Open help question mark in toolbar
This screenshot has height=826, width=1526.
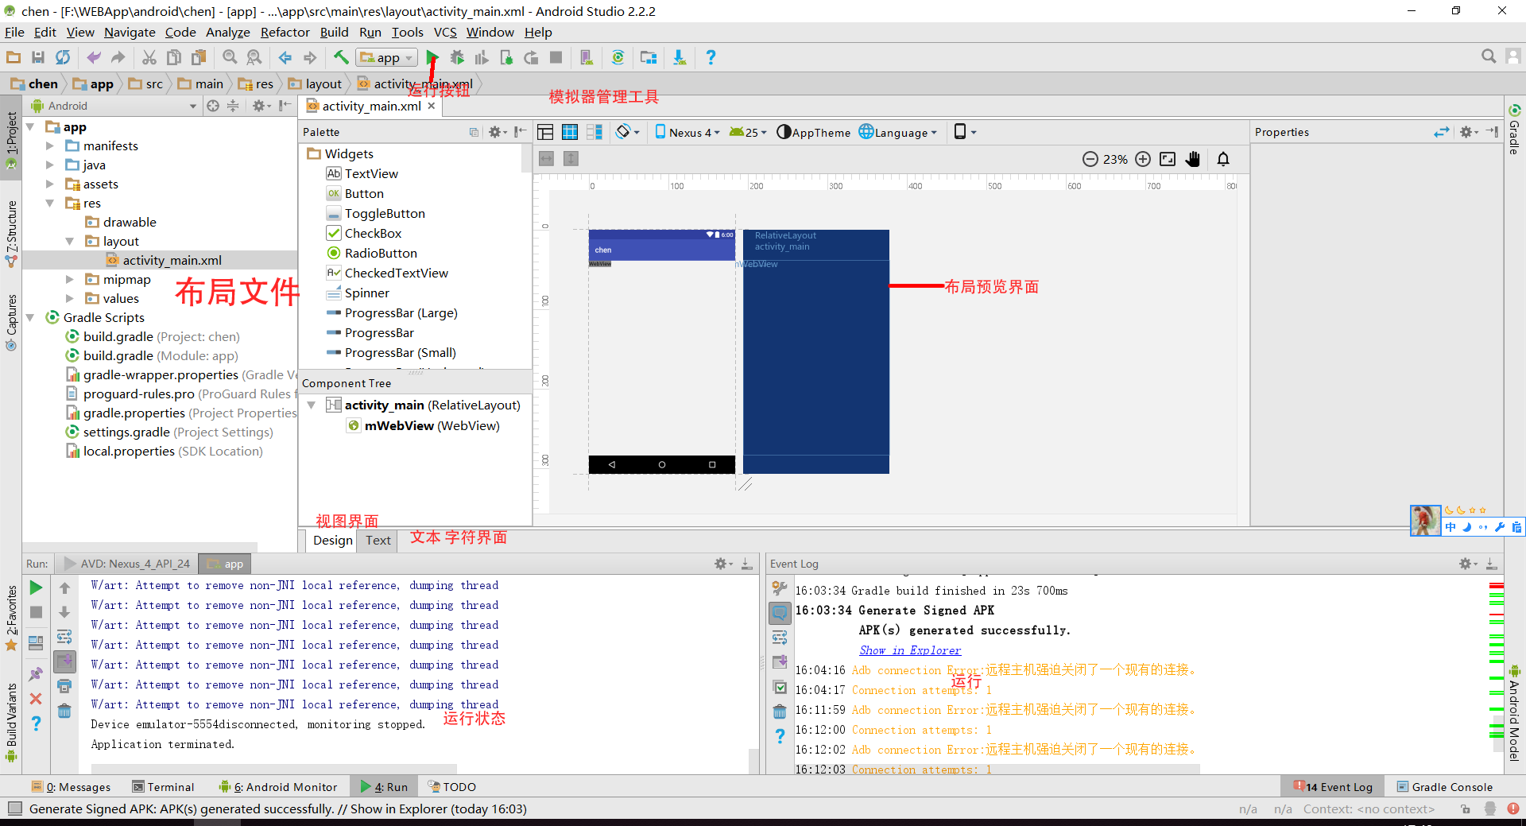711,57
